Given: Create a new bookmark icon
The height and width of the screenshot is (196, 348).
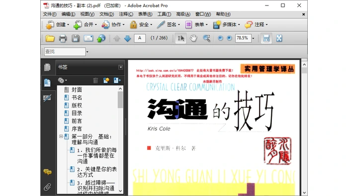Looking at the screenshot, I should click(x=106, y=80).
